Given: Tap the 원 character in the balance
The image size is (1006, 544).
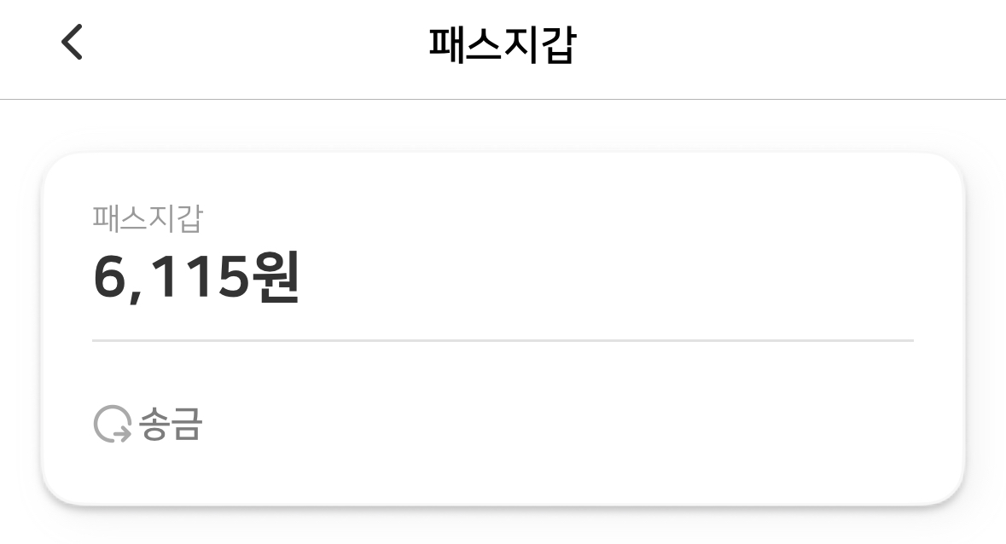Looking at the screenshot, I should click(276, 278).
